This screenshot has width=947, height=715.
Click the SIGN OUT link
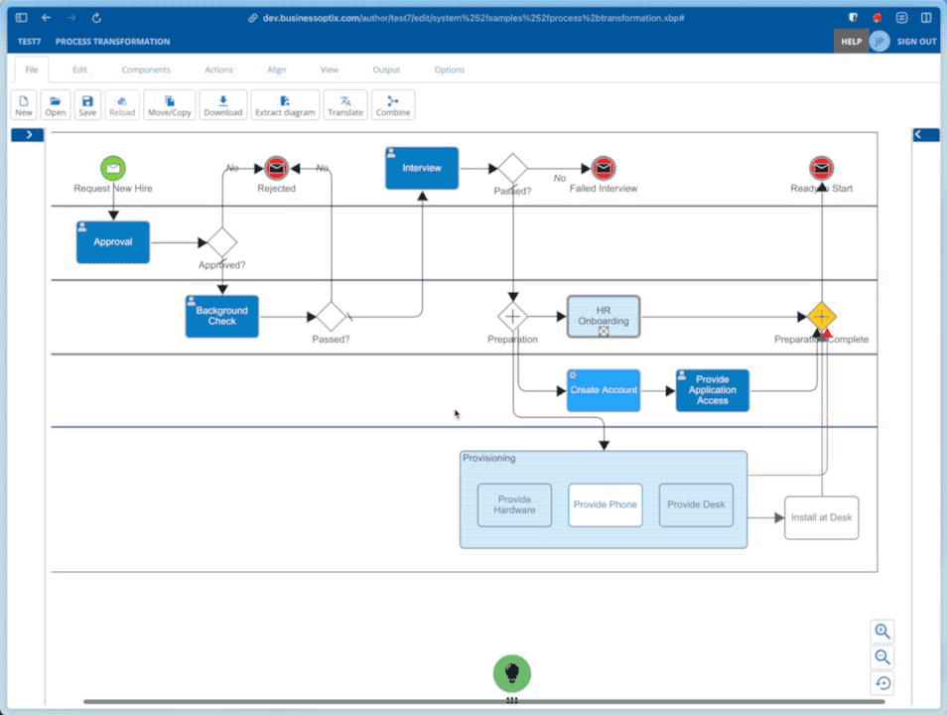[916, 42]
